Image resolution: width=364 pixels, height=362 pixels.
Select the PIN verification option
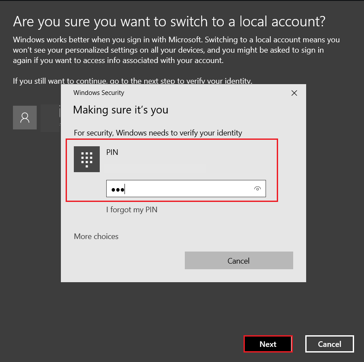pyautogui.click(x=112, y=152)
